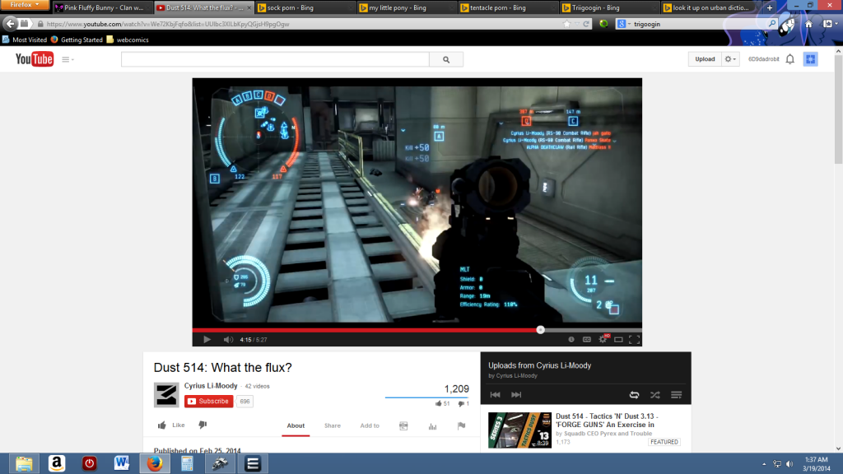Click the network icon in system tray
The height and width of the screenshot is (474, 843).
777,464
